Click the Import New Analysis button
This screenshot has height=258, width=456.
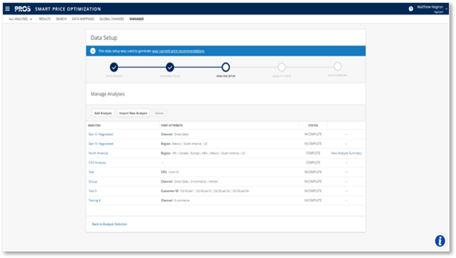tap(133, 113)
